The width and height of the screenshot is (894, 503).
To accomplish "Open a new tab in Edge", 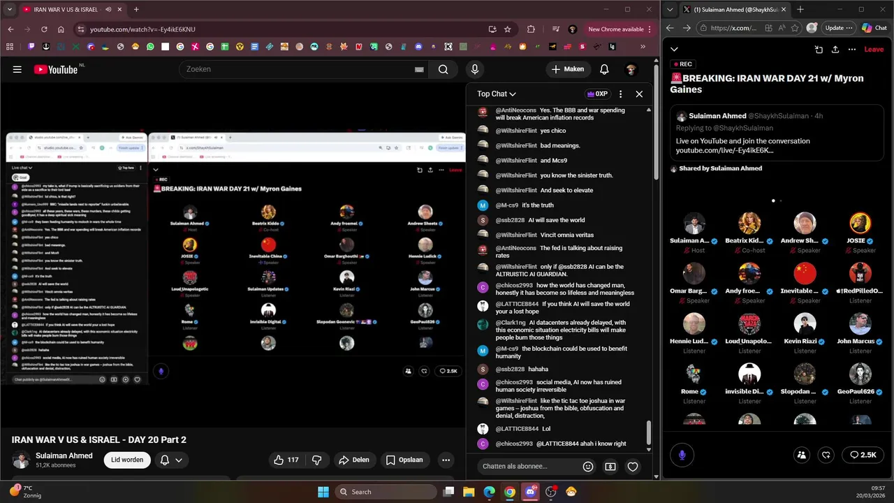I will (x=800, y=10).
